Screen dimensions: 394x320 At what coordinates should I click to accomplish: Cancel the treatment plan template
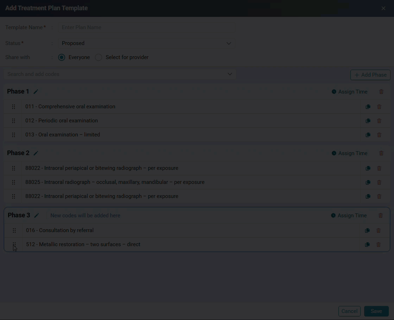349,311
